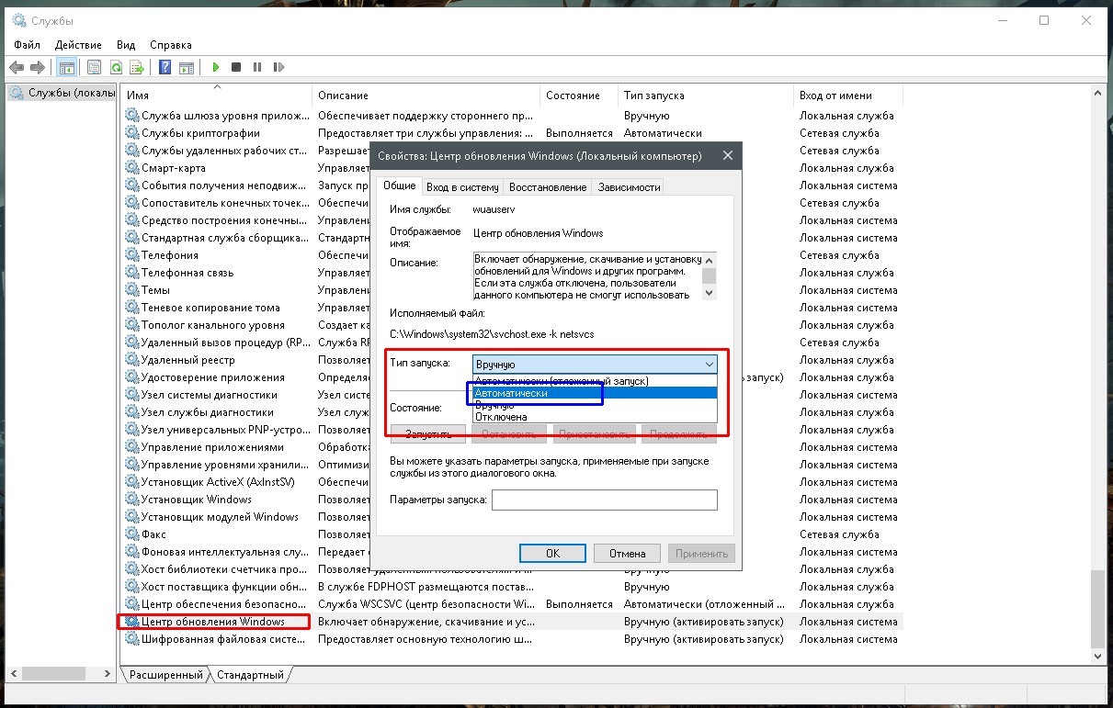Toggle the show/hide console tree toolbar icon

click(66, 67)
